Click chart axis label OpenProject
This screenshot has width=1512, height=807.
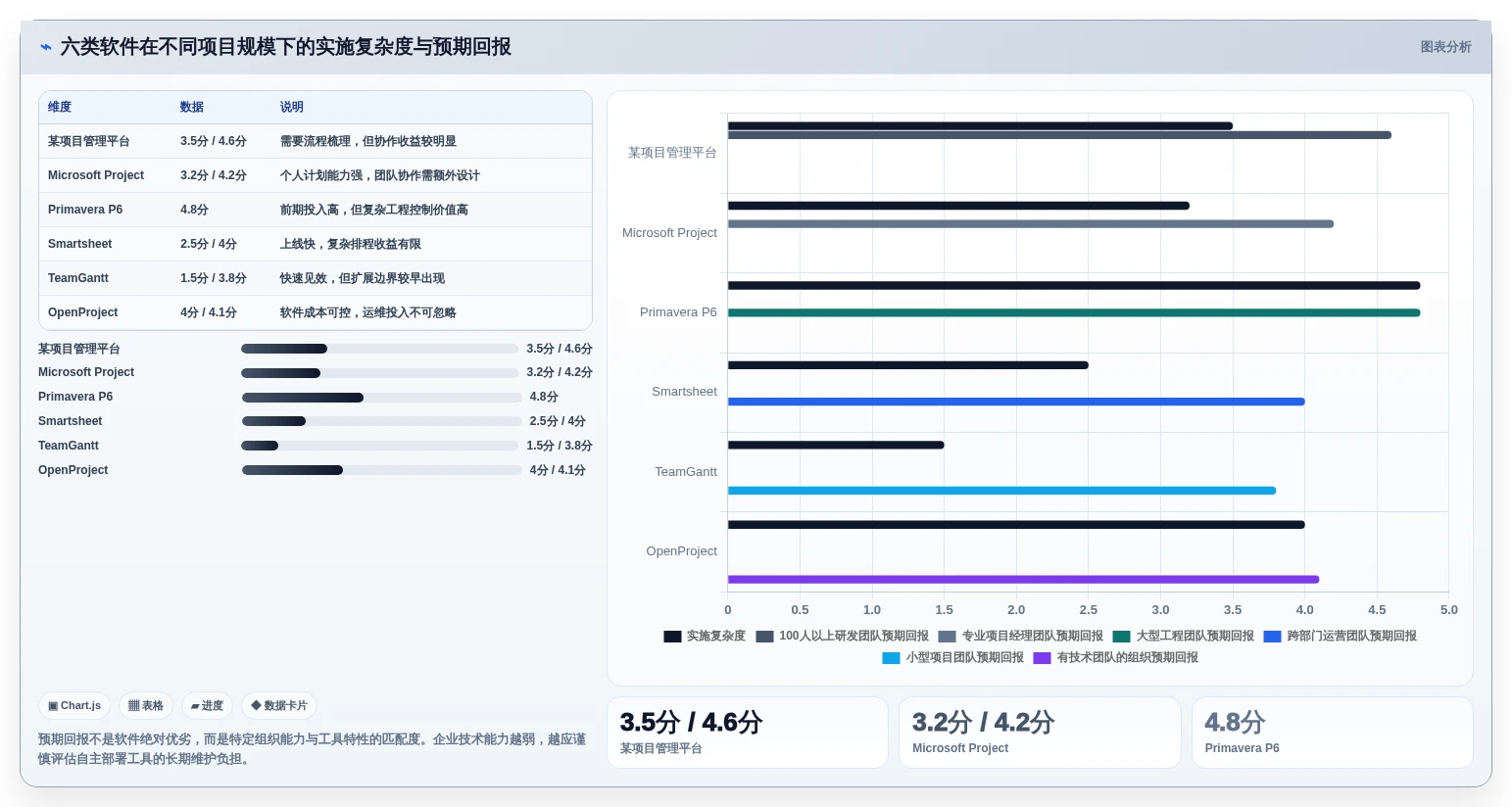pos(681,551)
